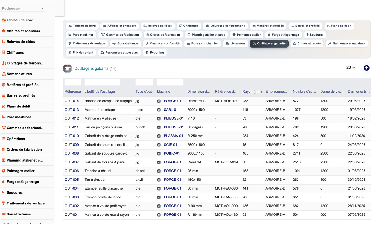Image resolution: width=379 pixels, height=234 pixels.
Task: Open reference link OUT-014
Action: pos(72,101)
